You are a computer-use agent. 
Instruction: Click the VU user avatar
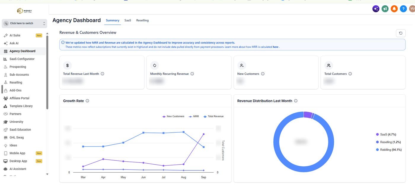coord(412,9)
